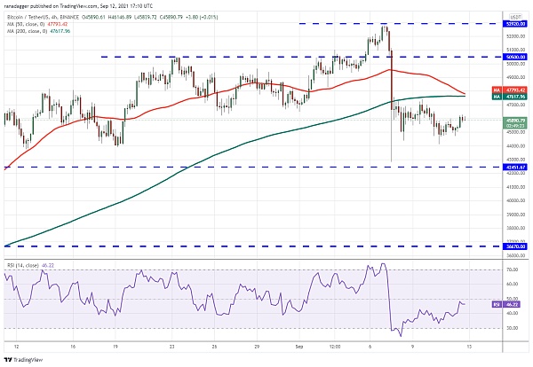Click the closing price C45890.79 in the header

(172, 17)
